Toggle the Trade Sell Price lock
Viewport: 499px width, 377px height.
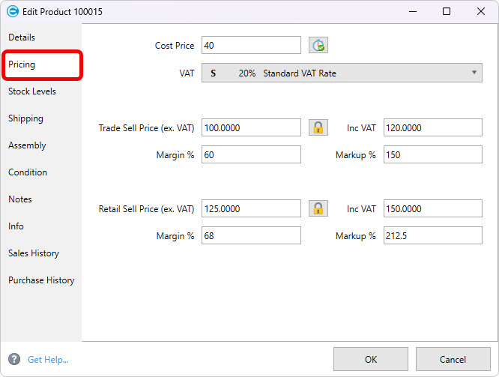click(318, 127)
